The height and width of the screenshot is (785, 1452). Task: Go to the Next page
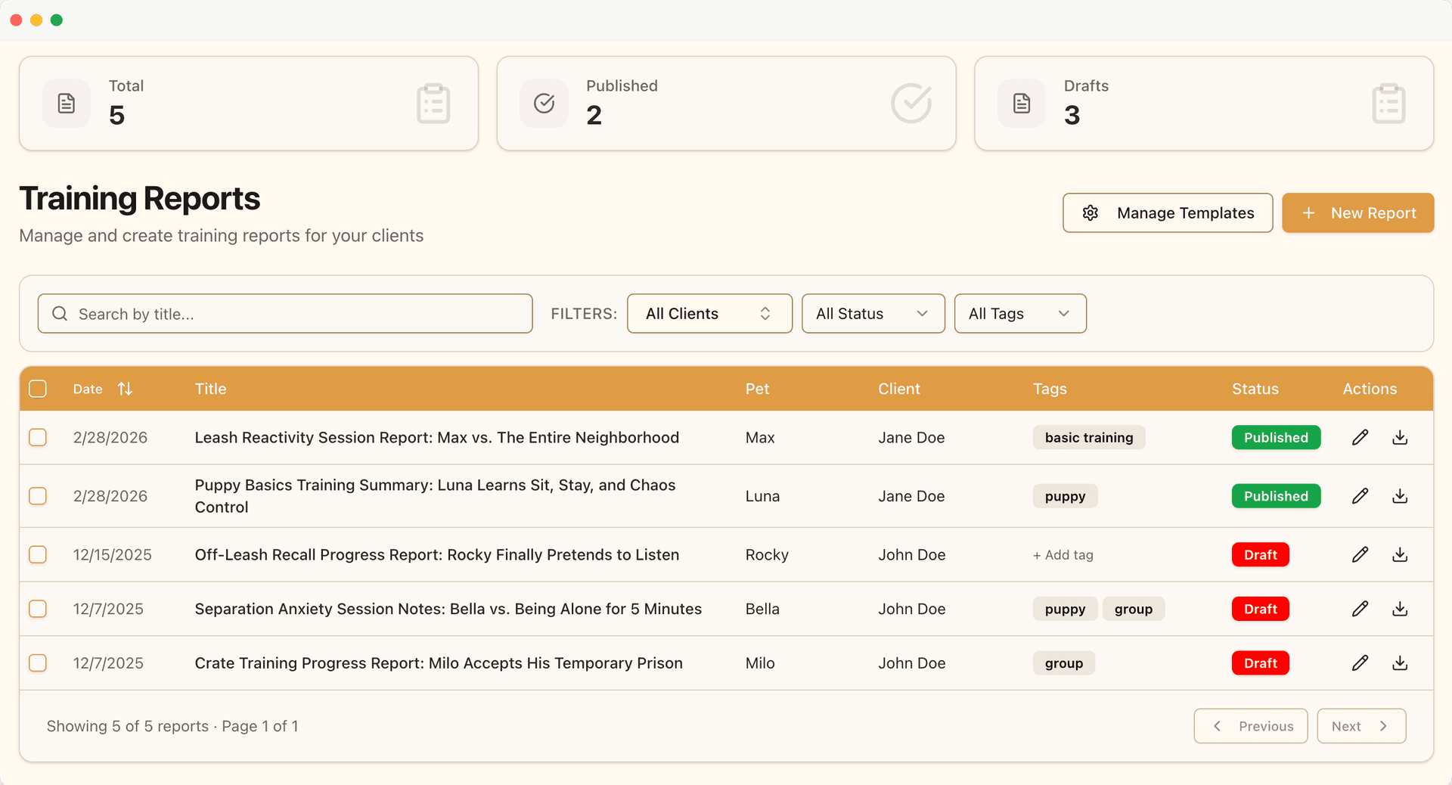click(x=1360, y=726)
